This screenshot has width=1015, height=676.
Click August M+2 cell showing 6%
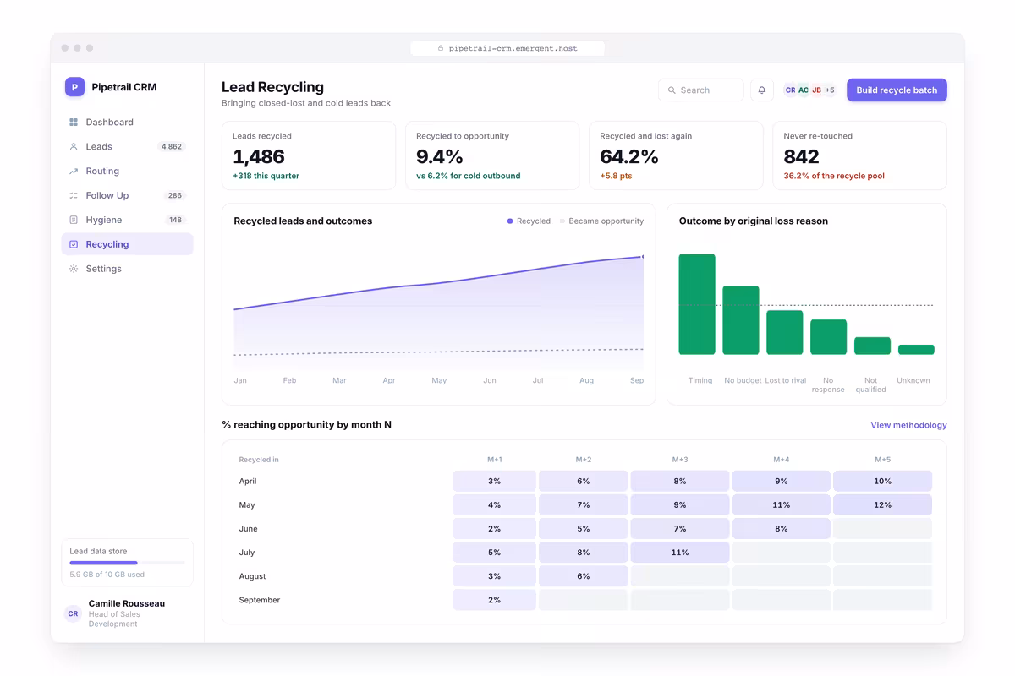pyautogui.click(x=584, y=576)
